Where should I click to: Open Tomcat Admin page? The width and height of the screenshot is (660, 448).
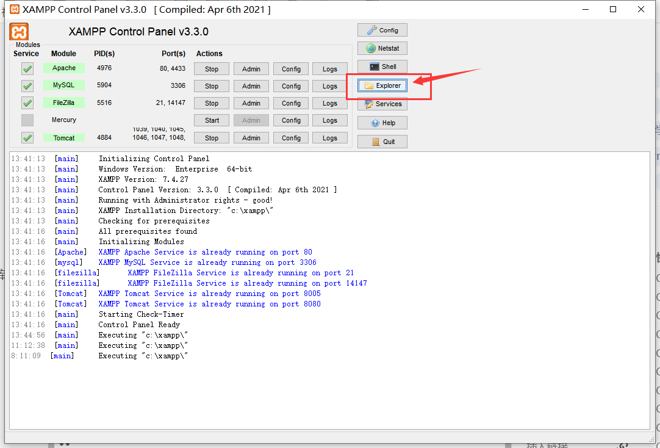pyautogui.click(x=251, y=138)
